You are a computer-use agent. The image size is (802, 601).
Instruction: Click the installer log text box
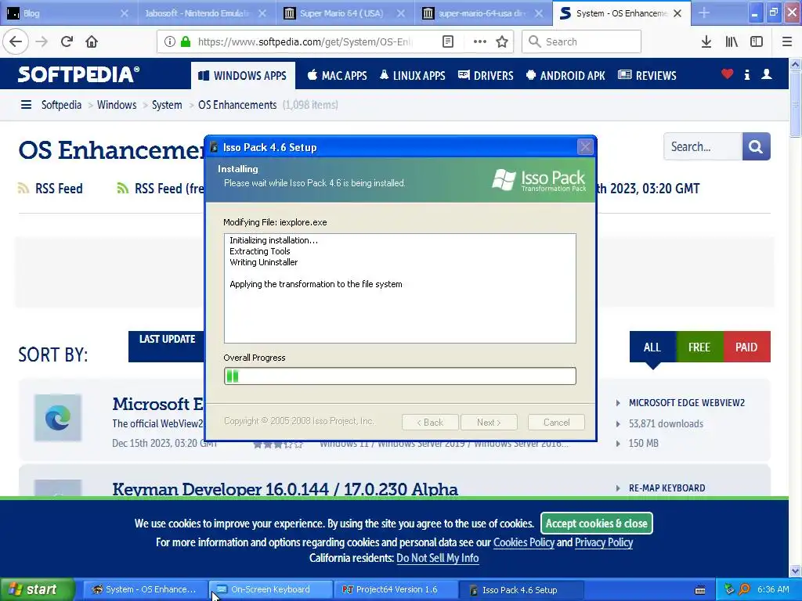coord(400,288)
